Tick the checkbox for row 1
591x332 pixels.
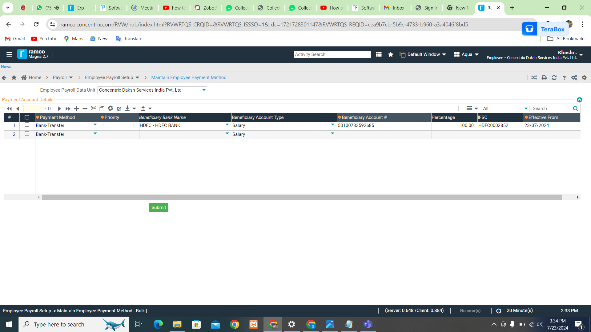pyautogui.click(x=27, y=125)
